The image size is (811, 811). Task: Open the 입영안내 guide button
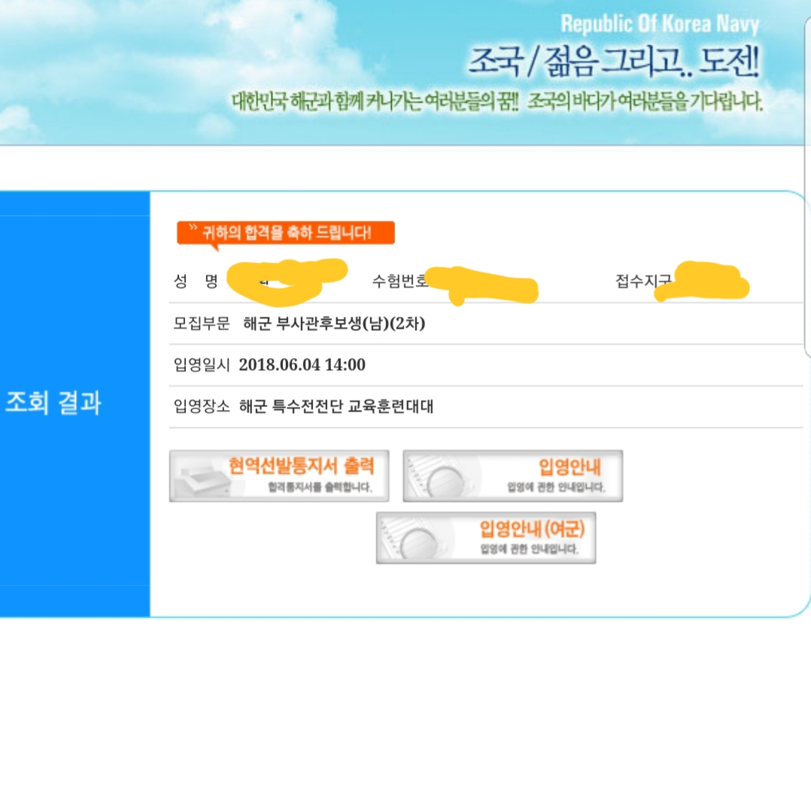512,475
